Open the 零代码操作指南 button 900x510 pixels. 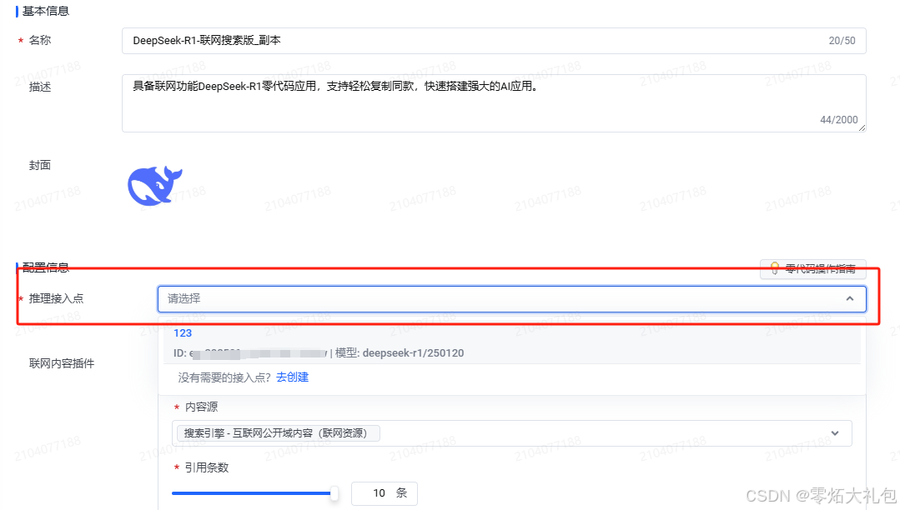coord(812,268)
